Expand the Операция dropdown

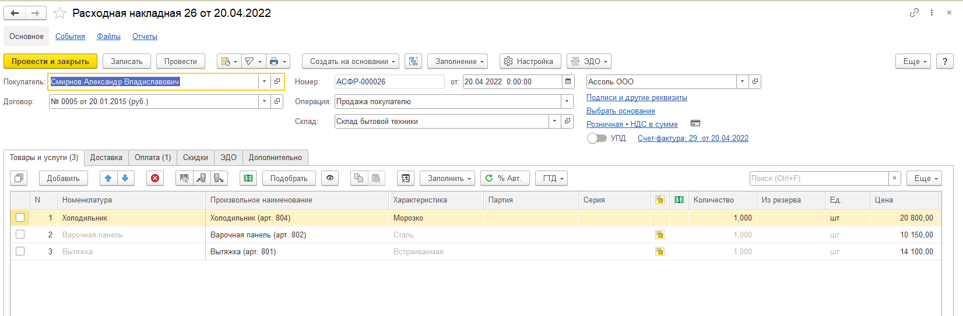click(567, 101)
